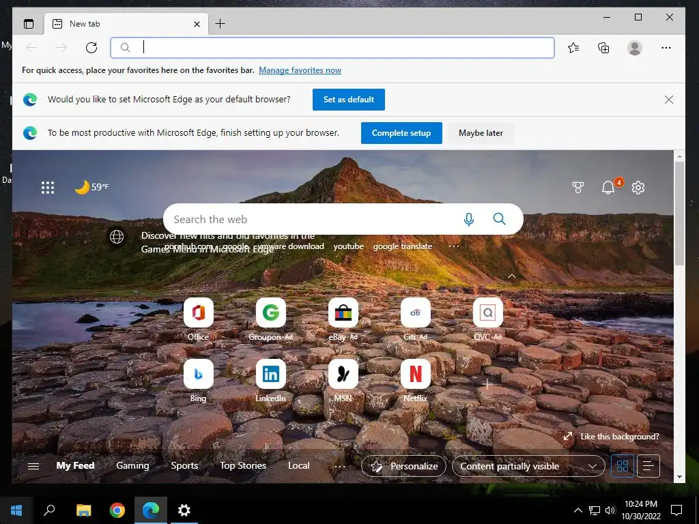This screenshot has height=524, width=699.
Task: Show more search suggestions ellipsis
Action: (x=454, y=246)
